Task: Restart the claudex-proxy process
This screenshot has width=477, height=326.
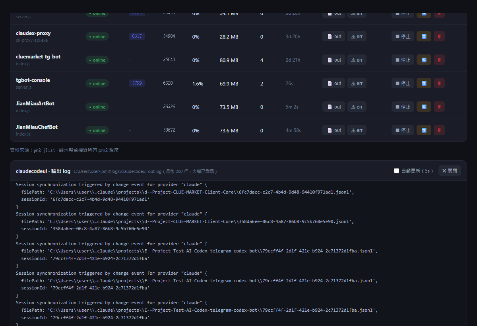Action: pyautogui.click(x=424, y=37)
